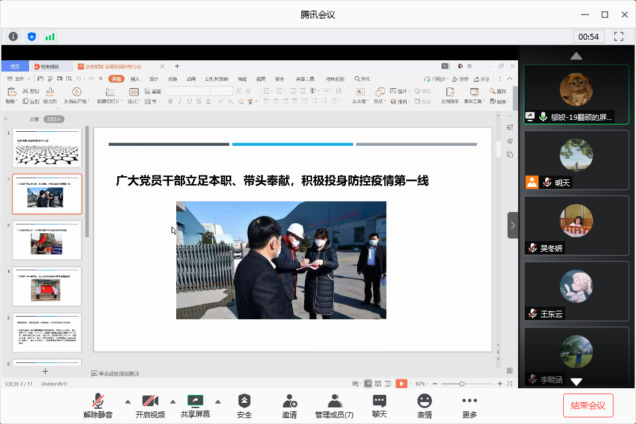Open the 邀请 invite dialog
636x424 pixels.
[290, 405]
